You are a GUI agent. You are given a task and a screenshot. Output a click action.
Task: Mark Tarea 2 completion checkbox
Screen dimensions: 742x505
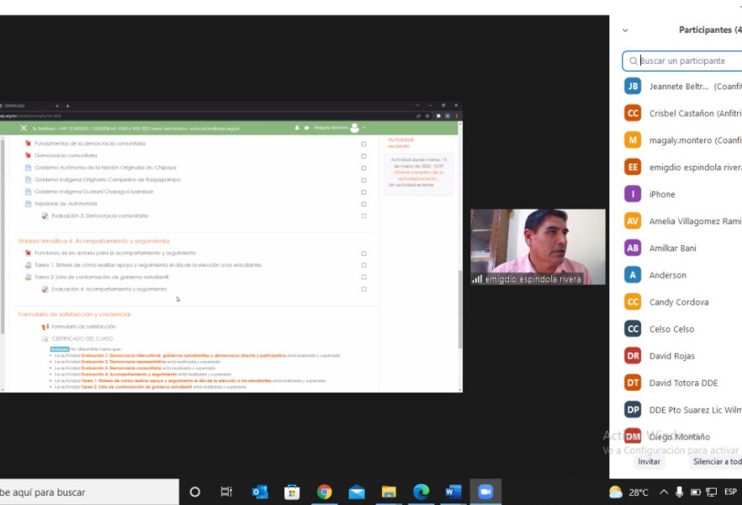click(363, 277)
